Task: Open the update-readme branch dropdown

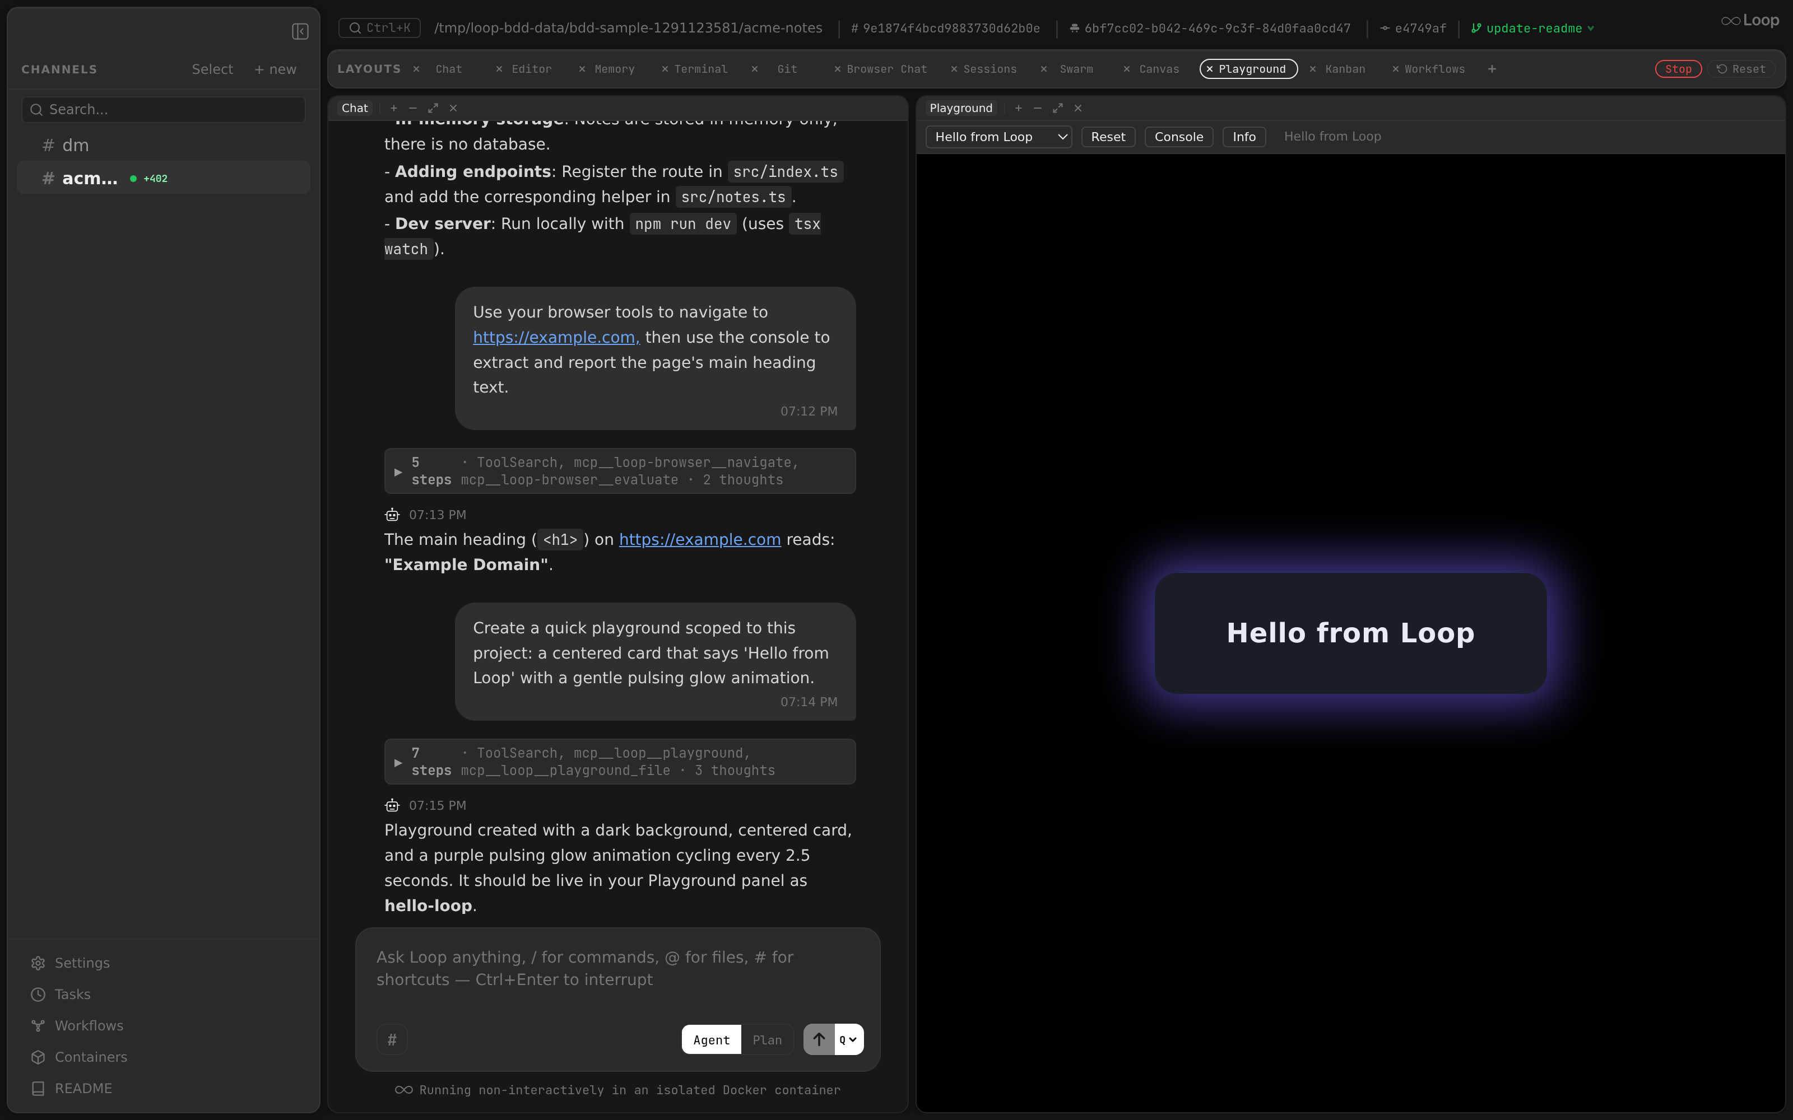Action: tap(1532, 28)
